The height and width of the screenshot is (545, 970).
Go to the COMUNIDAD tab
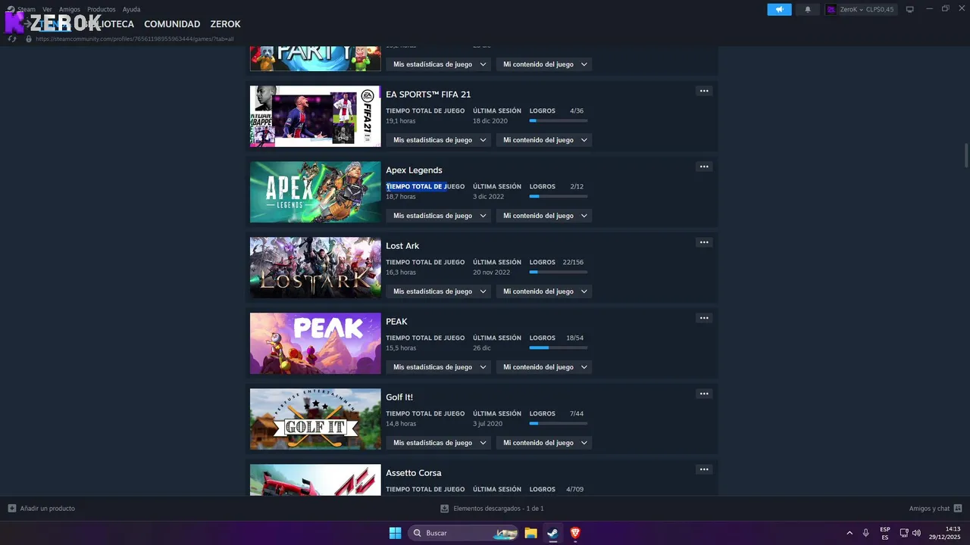tap(172, 24)
